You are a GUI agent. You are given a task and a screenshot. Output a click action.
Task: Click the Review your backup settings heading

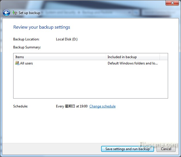click(42, 27)
